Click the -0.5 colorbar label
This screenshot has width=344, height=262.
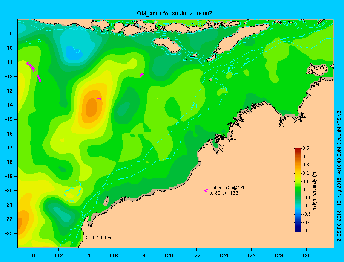pyautogui.click(x=306, y=230)
